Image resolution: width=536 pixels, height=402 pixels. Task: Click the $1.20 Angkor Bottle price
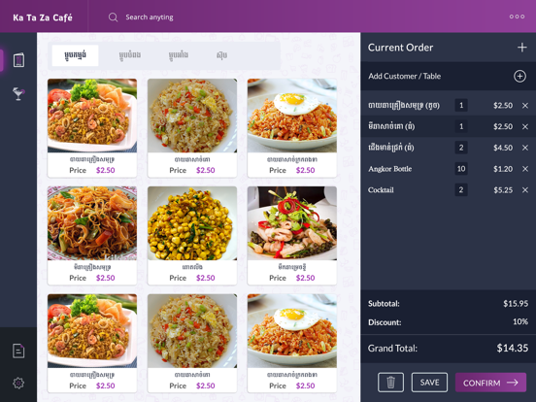[x=503, y=169]
